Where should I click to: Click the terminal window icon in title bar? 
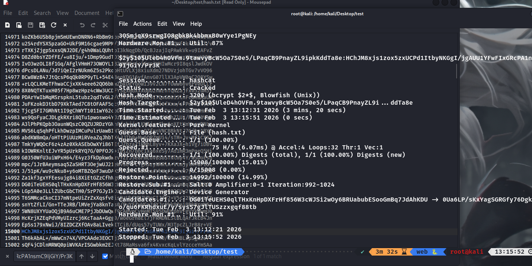pos(120,14)
